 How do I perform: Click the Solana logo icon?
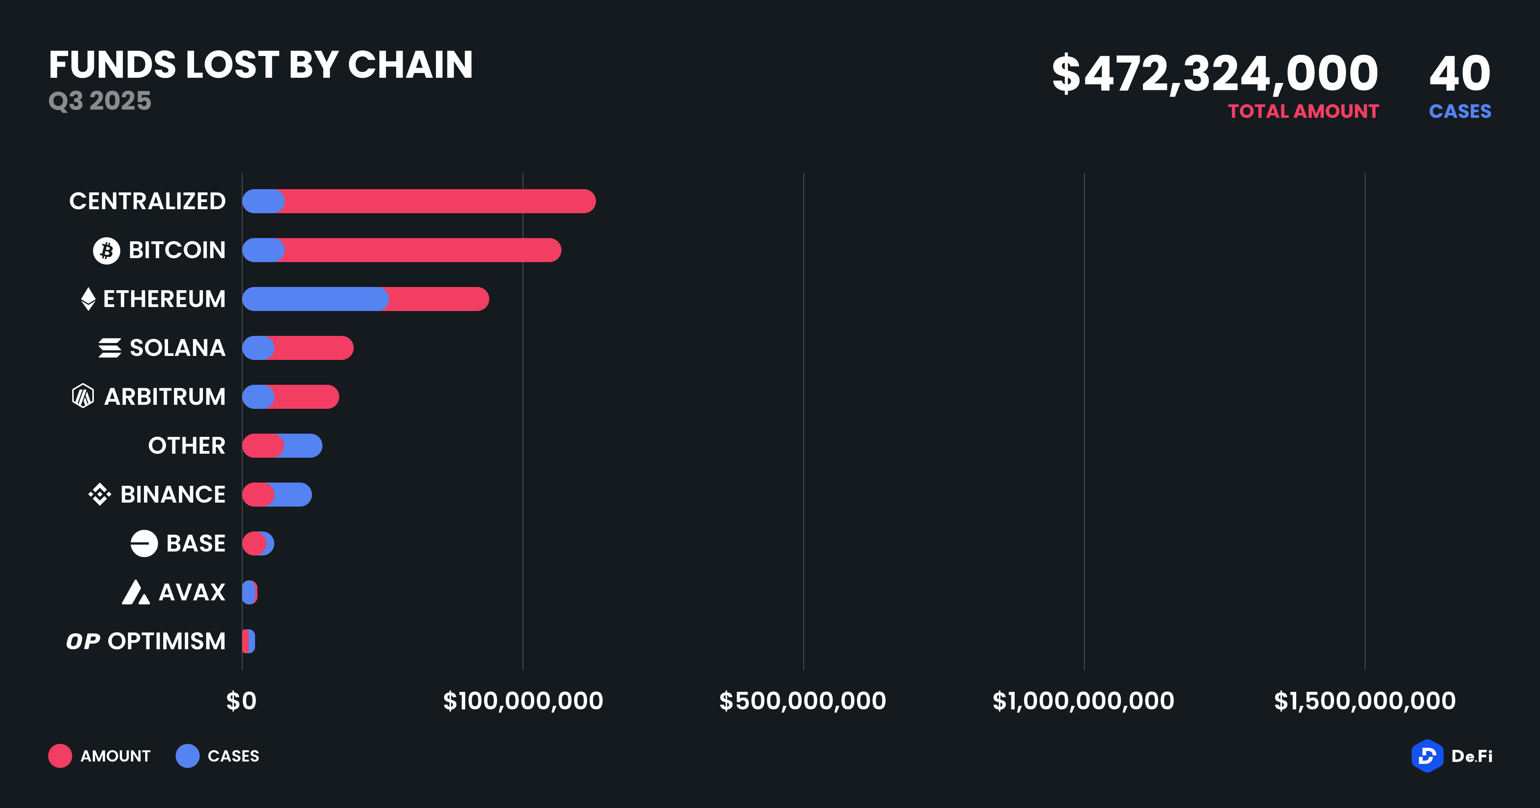click(110, 348)
